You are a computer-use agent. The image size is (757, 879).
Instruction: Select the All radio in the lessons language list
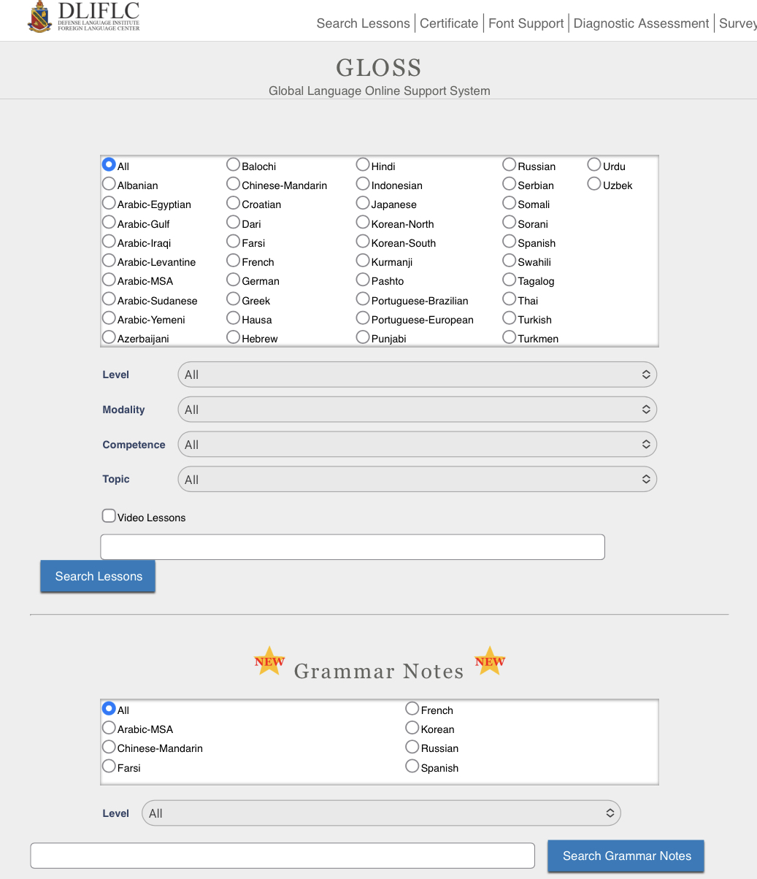109,165
